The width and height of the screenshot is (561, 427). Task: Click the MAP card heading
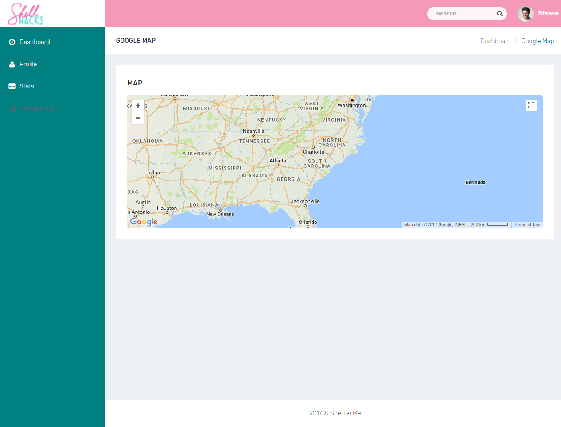[135, 83]
